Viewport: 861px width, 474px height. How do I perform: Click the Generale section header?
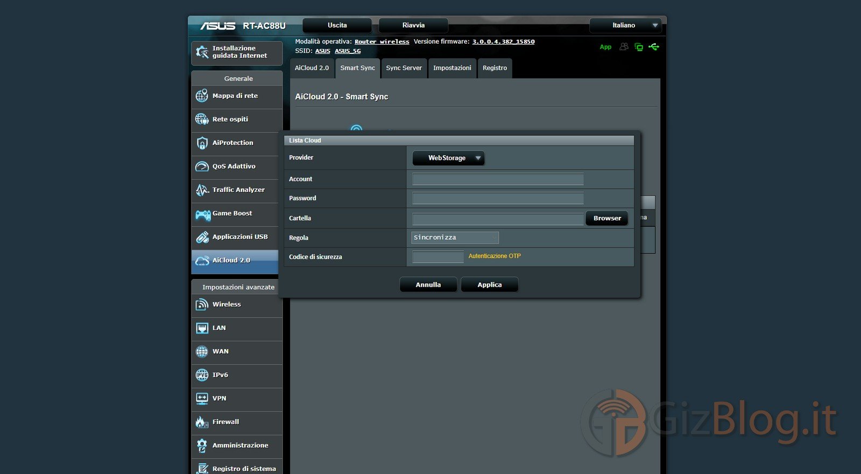(237, 78)
